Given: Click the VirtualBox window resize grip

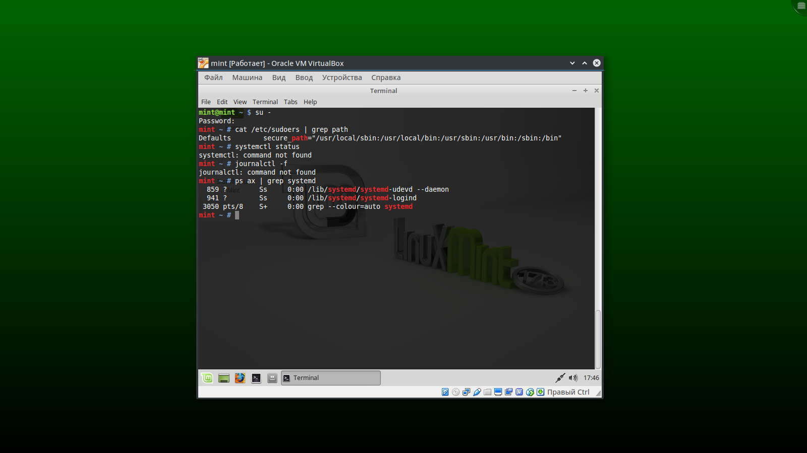Looking at the screenshot, I should coord(598,394).
